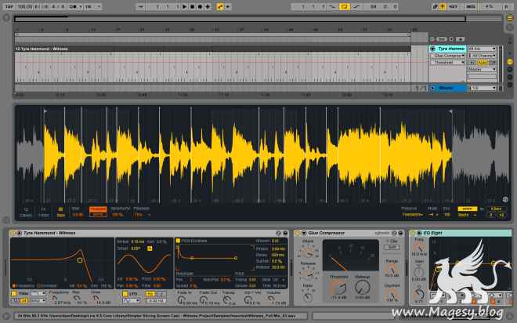517x323 pixels.
Task: Arm recording with the Record button
Action: 200,6
